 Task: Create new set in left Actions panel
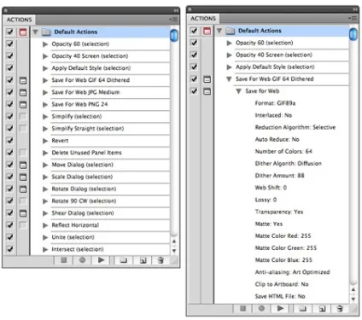pos(123,260)
